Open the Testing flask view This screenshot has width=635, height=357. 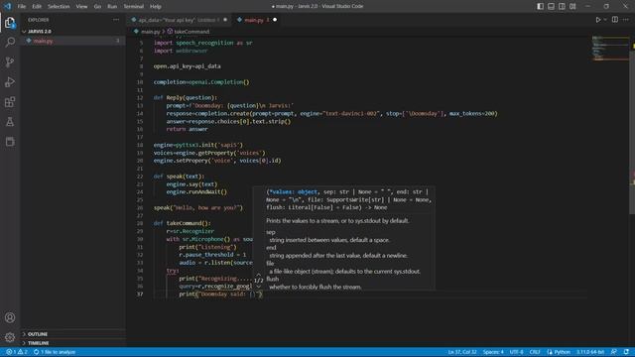click(10, 121)
